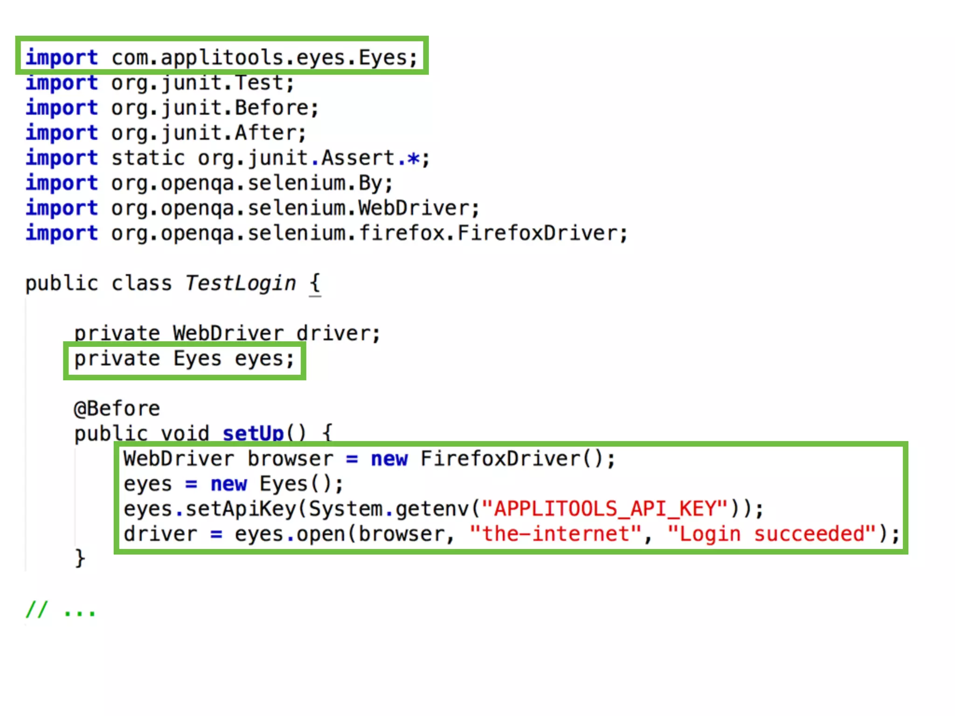Viewport: 955px width, 716px height.
Task: Click the 'private WebDriver driver;' line
Action: click(227, 334)
